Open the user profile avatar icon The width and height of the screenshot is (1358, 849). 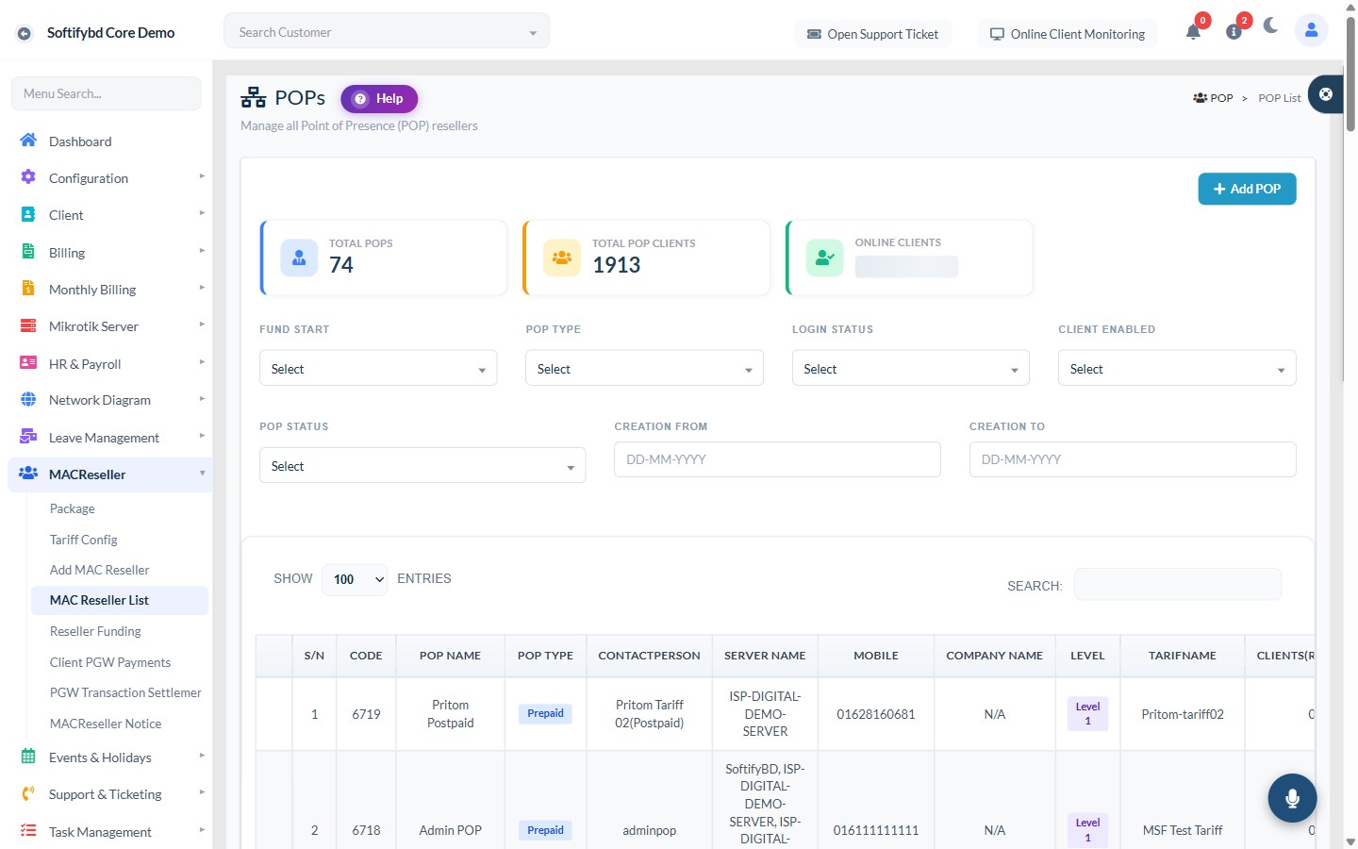tap(1311, 30)
